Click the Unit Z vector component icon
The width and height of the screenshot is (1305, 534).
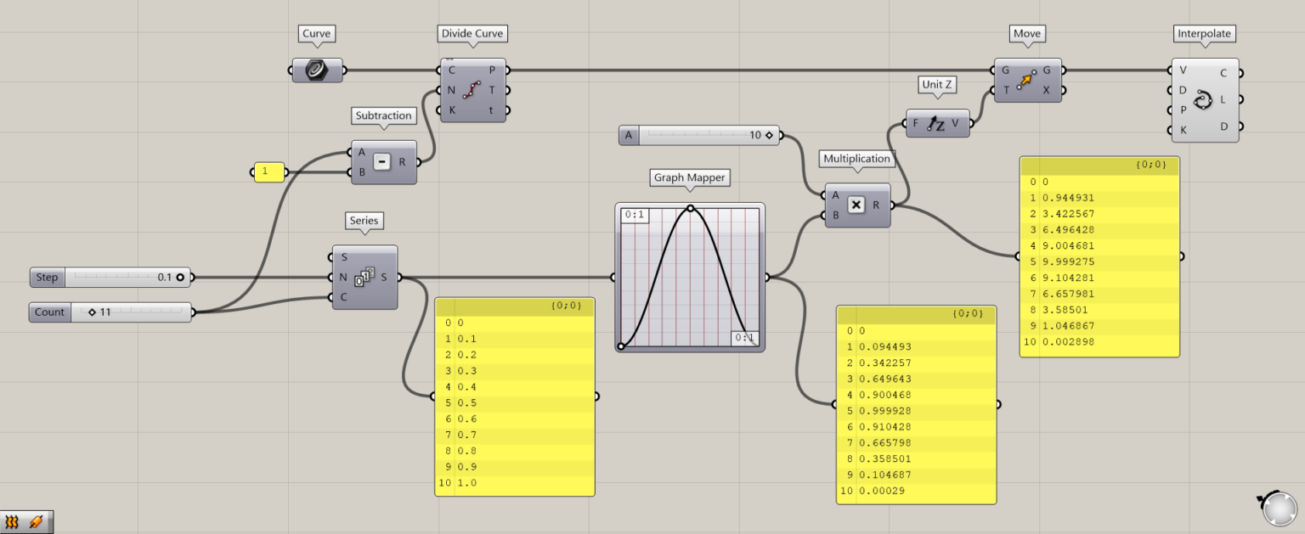tap(936, 121)
